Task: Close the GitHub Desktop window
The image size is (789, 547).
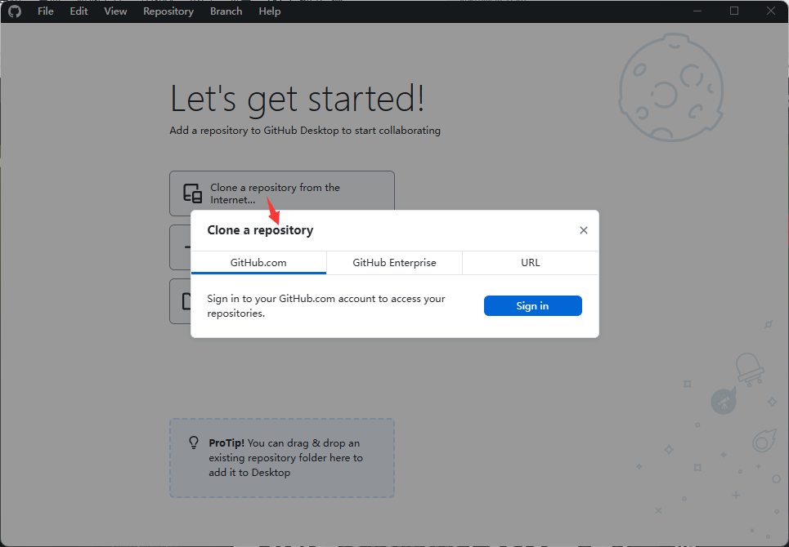Action: 771,11
